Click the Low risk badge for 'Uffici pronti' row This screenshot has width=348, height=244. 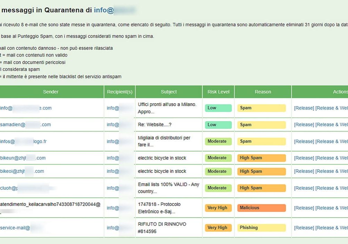tap(218, 108)
